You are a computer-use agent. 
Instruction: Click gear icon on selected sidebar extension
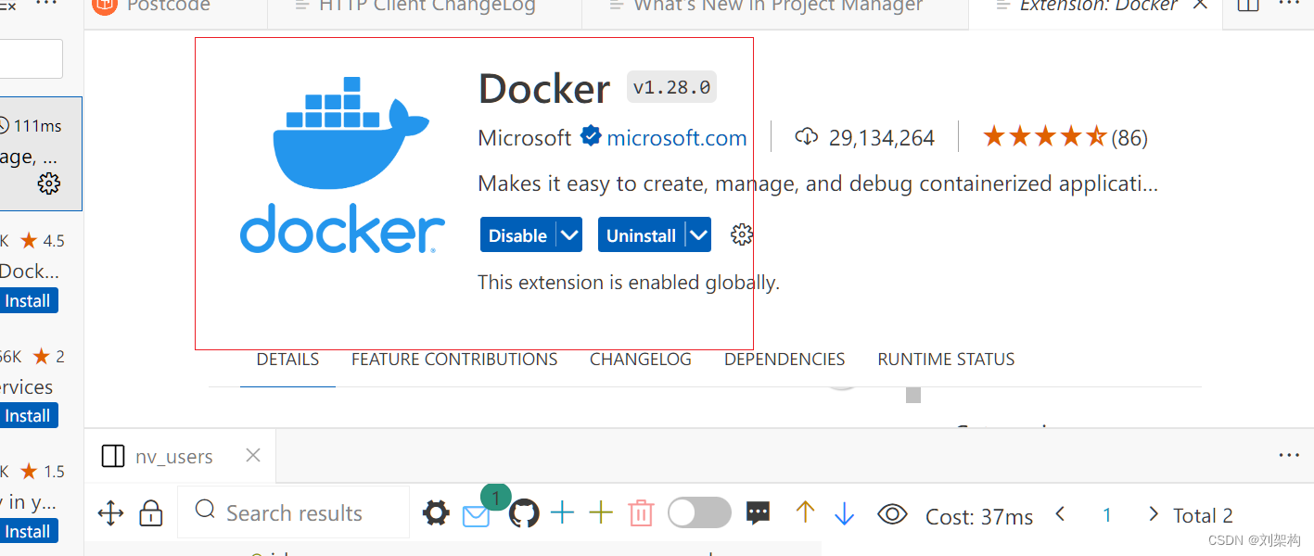point(49,183)
